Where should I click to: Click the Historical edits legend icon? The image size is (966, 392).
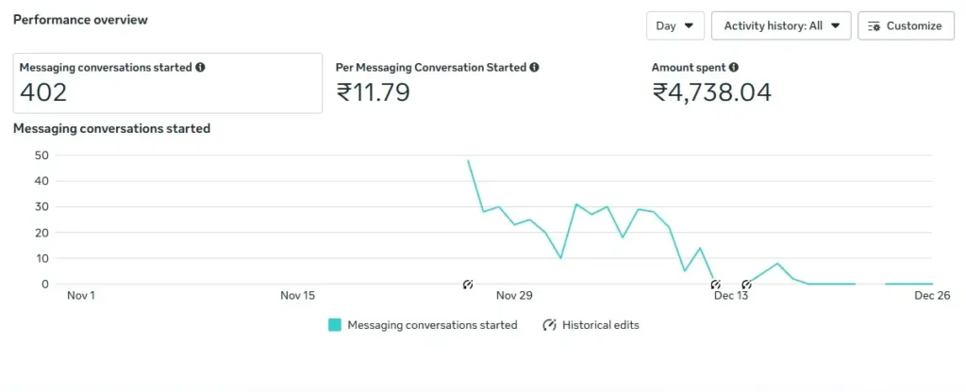[549, 325]
